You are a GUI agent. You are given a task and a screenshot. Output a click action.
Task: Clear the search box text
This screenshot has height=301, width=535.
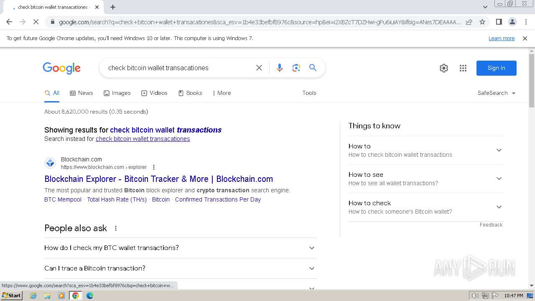tap(259, 68)
